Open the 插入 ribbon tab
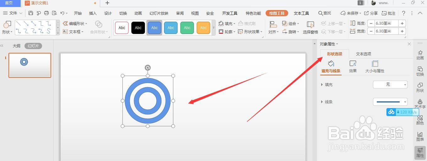The image size is (427, 161). [93, 13]
